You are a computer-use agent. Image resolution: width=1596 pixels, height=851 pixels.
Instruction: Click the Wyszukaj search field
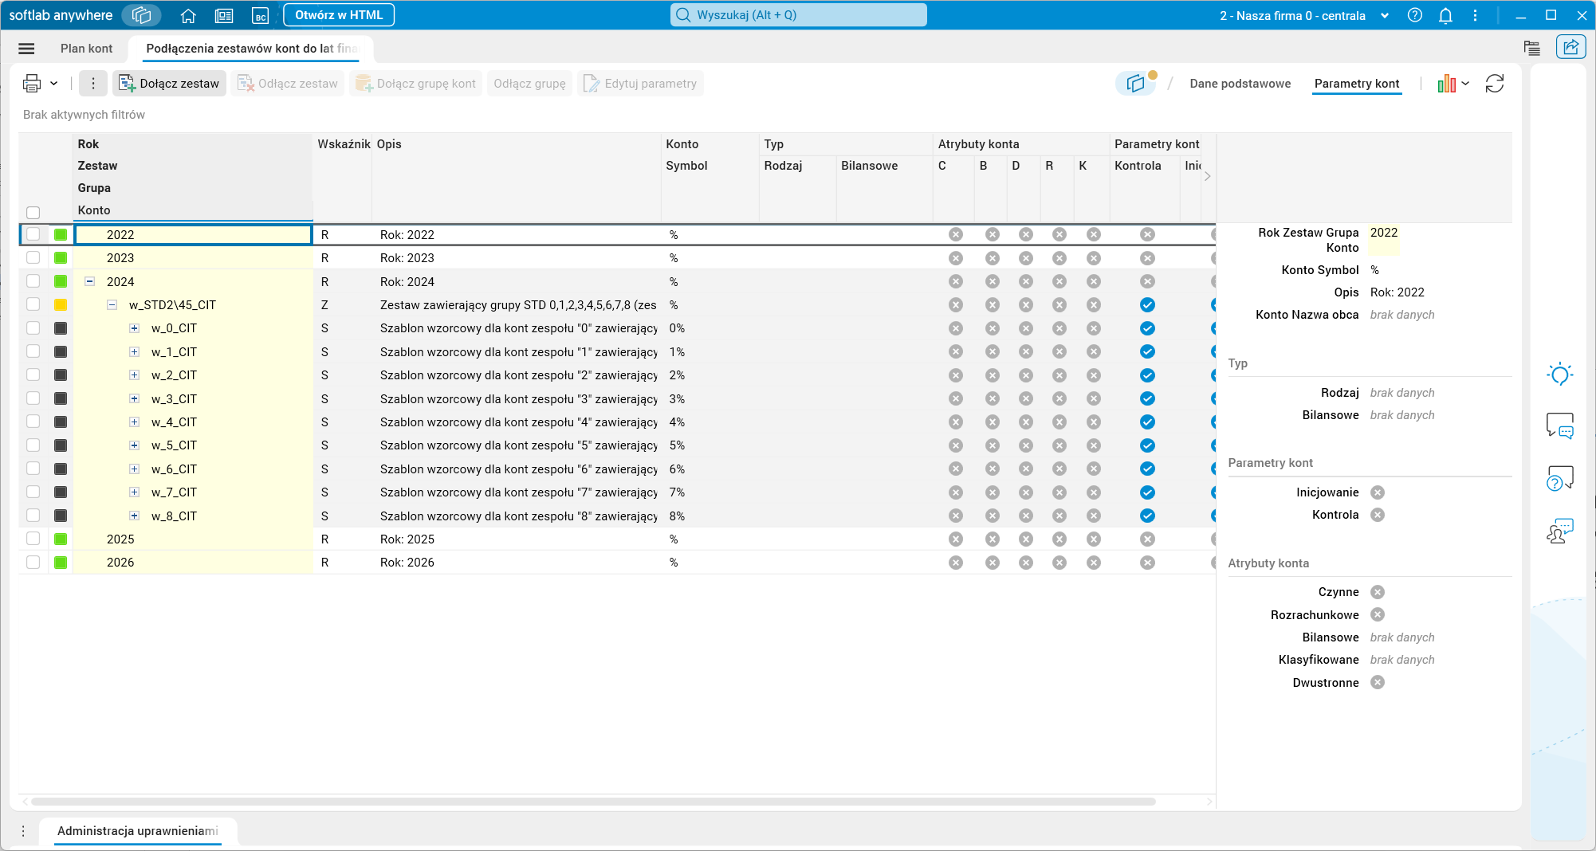[798, 15]
